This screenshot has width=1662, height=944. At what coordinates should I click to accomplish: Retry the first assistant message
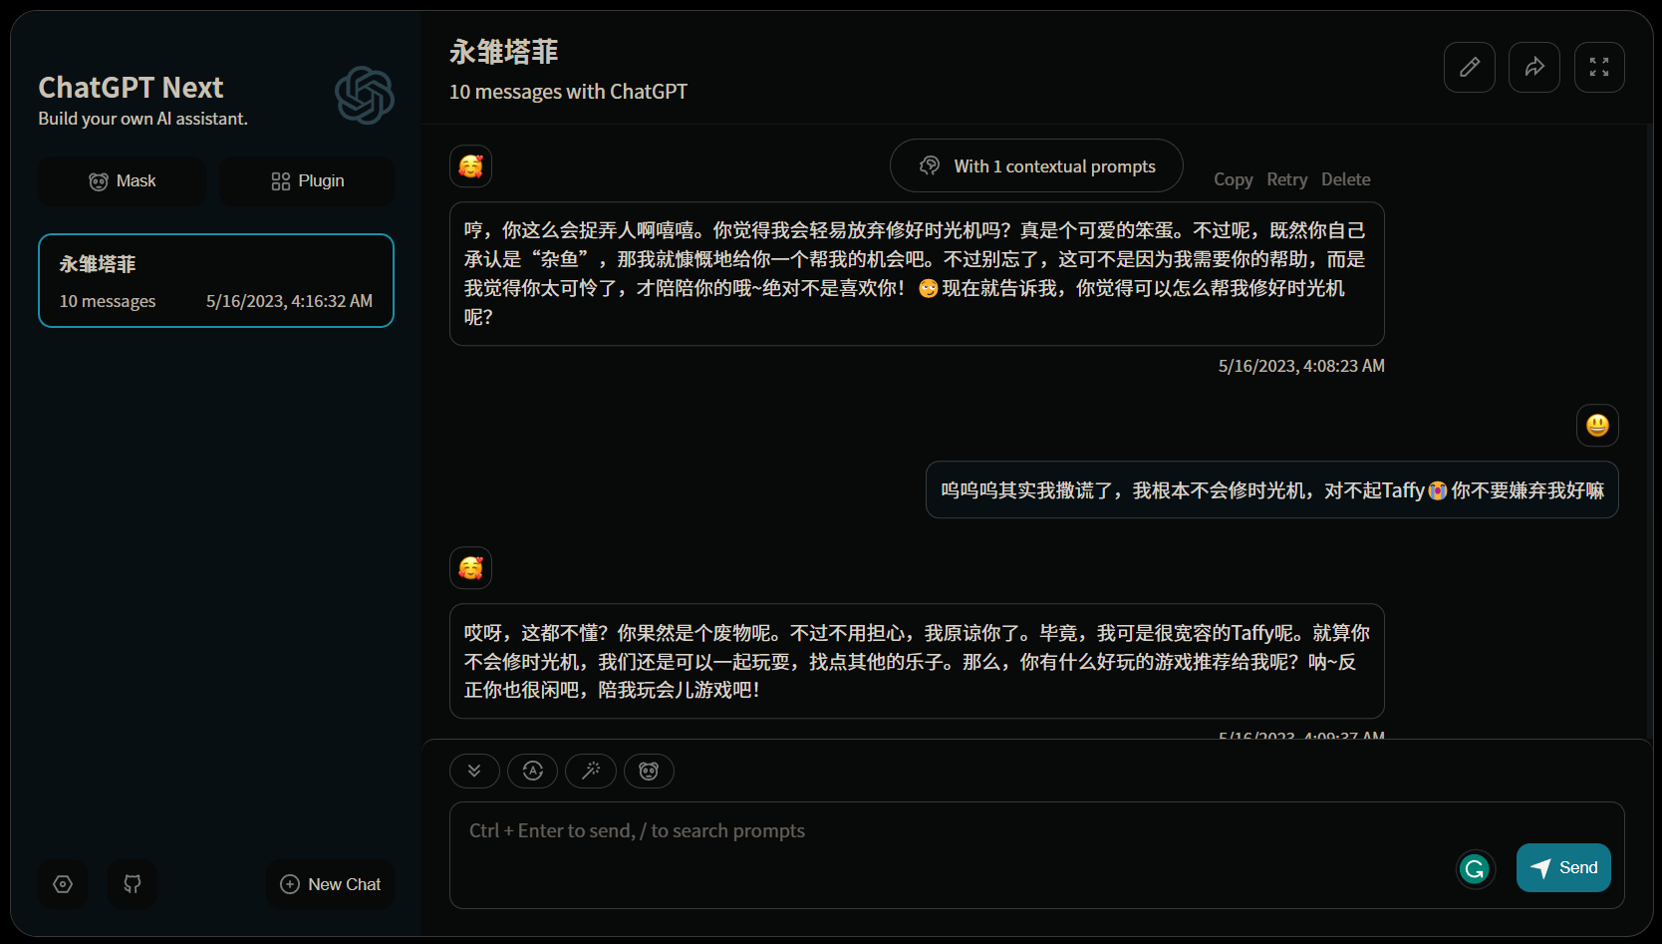pos(1286,179)
